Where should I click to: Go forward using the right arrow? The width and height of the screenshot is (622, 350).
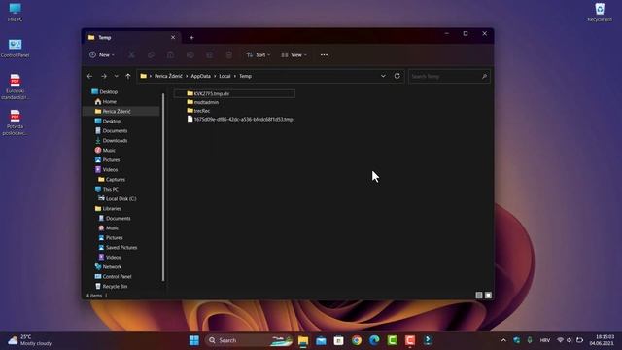[104, 76]
